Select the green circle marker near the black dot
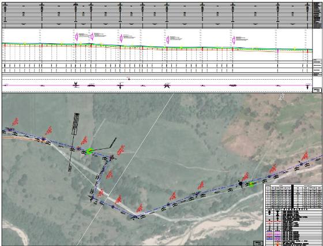 click(251, 185)
